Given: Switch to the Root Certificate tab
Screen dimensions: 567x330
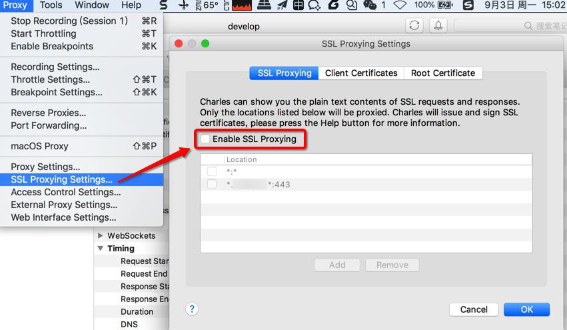Looking at the screenshot, I should tap(443, 73).
